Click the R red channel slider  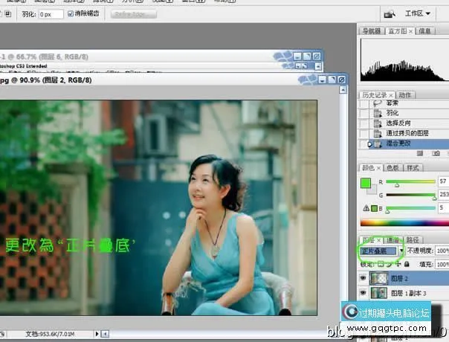(410, 182)
